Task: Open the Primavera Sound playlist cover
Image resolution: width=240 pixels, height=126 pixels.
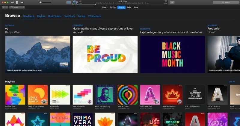Action: tap(83, 119)
